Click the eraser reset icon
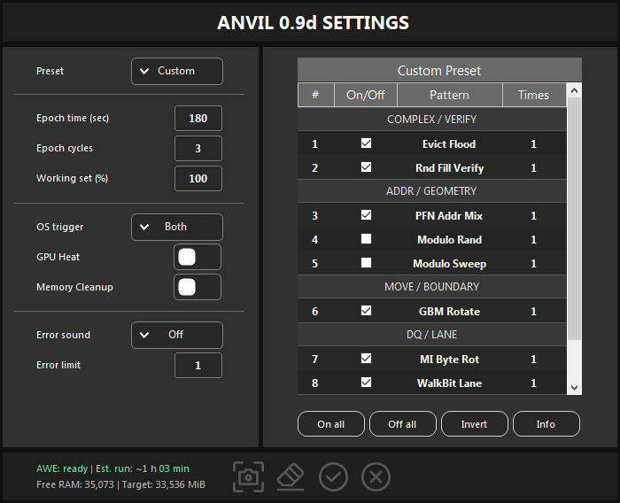This screenshot has width=620, height=503. click(x=291, y=477)
